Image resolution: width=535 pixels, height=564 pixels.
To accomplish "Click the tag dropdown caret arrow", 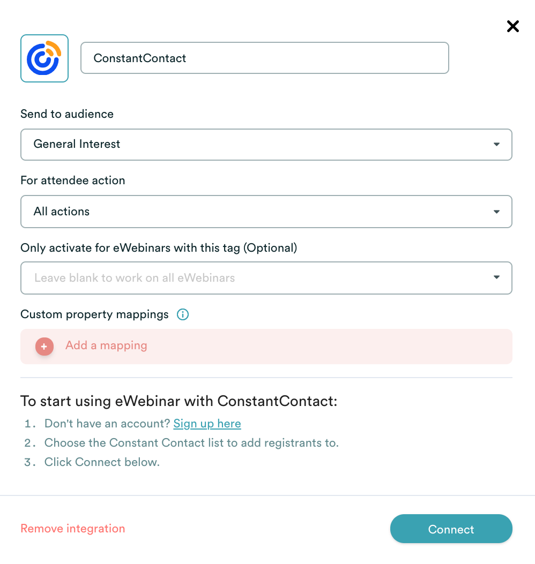I will pos(496,277).
